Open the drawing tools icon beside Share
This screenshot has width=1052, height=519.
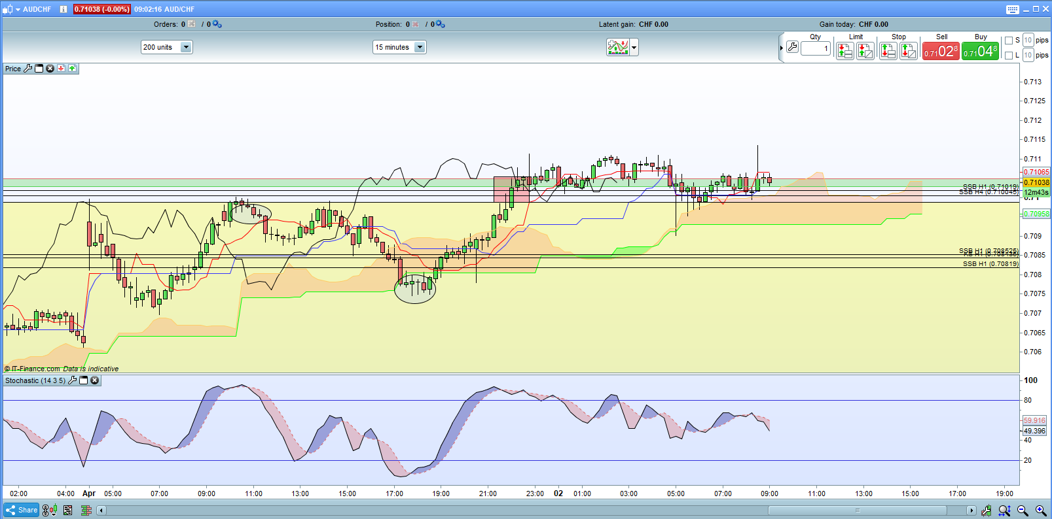tap(49, 511)
